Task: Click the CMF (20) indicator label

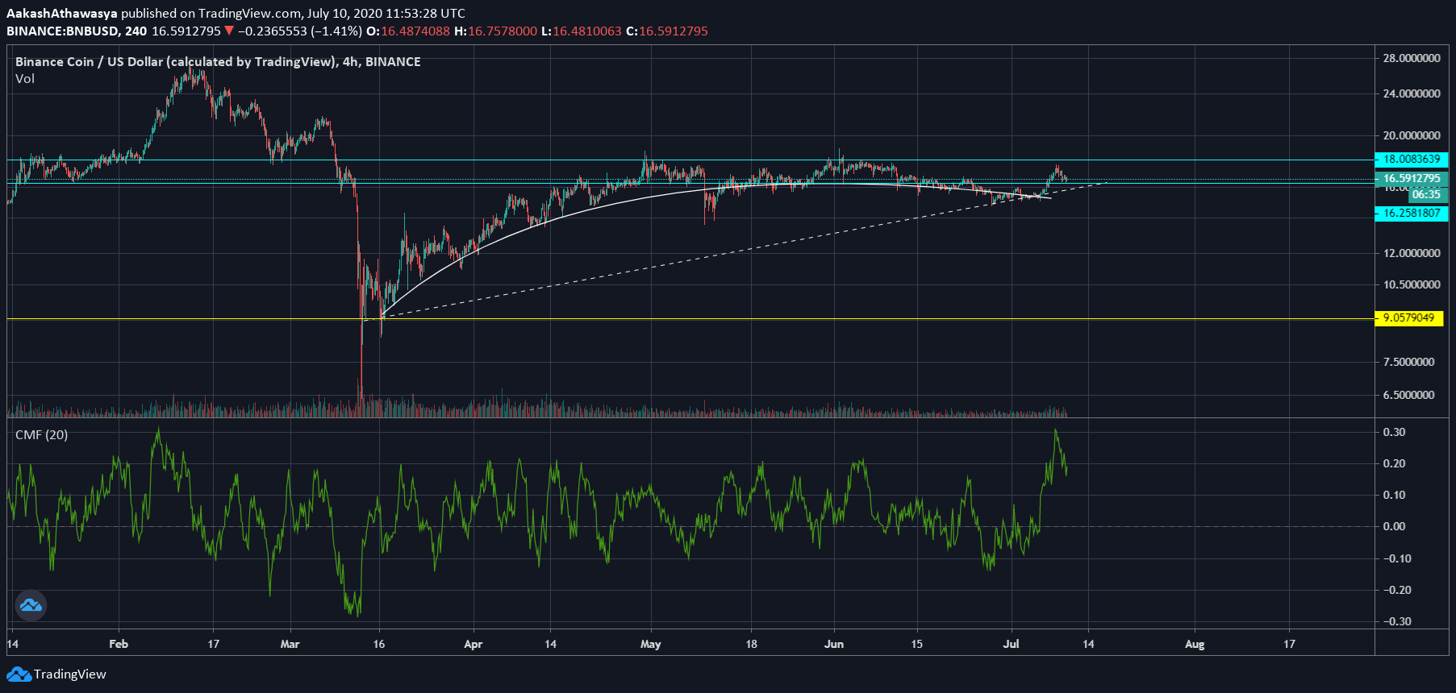Action: (42, 435)
